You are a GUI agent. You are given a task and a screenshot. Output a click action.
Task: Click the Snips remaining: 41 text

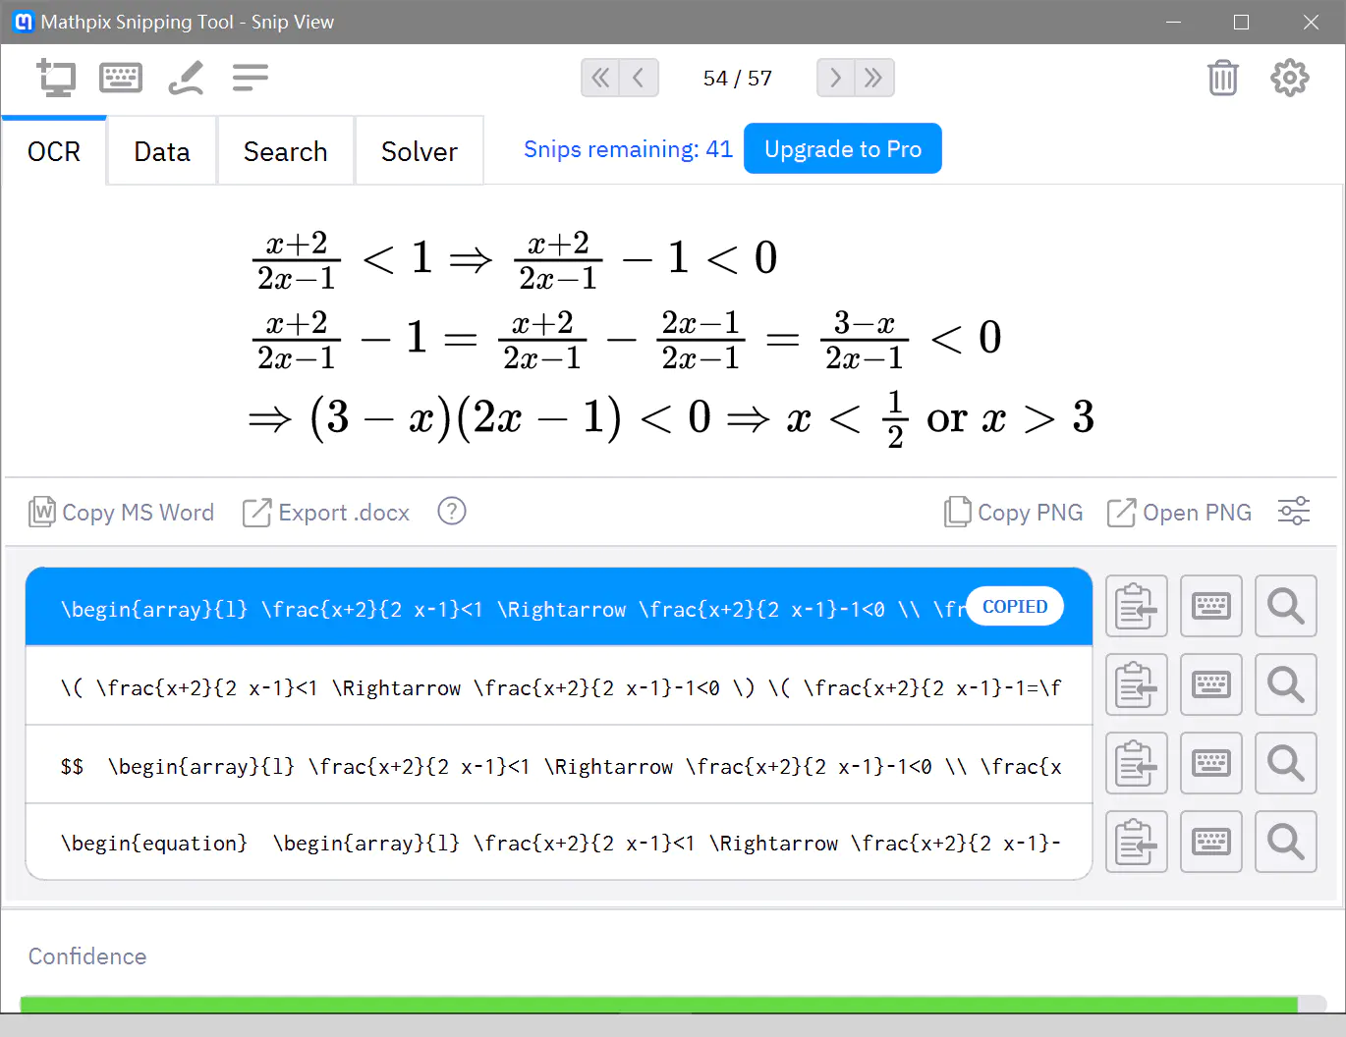tap(628, 149)
